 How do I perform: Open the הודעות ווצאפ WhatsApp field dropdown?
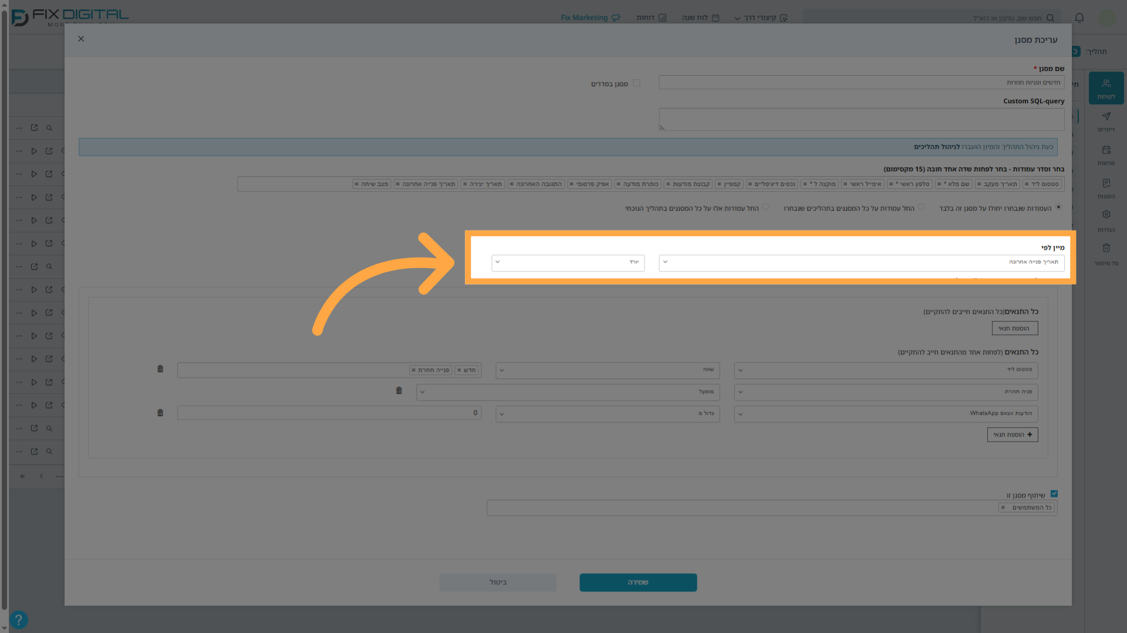click(886, 414)
